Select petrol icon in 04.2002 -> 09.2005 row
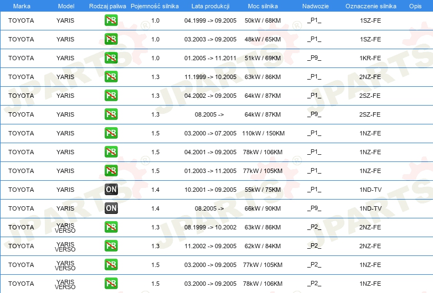433x293 pixels. click(111, 96)
